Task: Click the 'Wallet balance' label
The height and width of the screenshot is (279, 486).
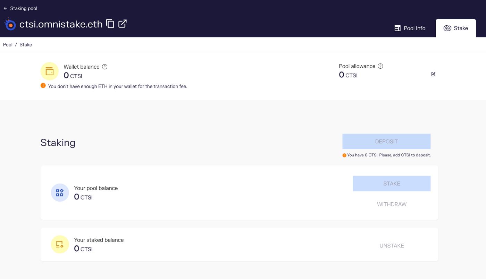Action: 82,67
